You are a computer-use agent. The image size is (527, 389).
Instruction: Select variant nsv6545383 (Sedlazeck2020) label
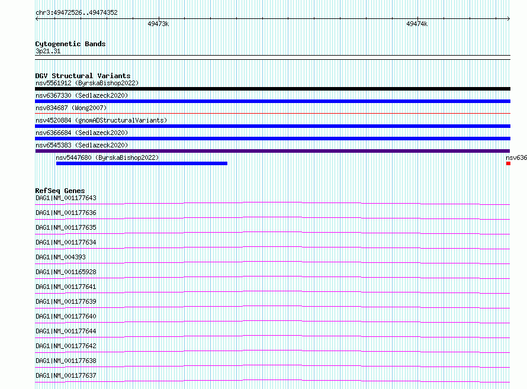pos(82,145)
